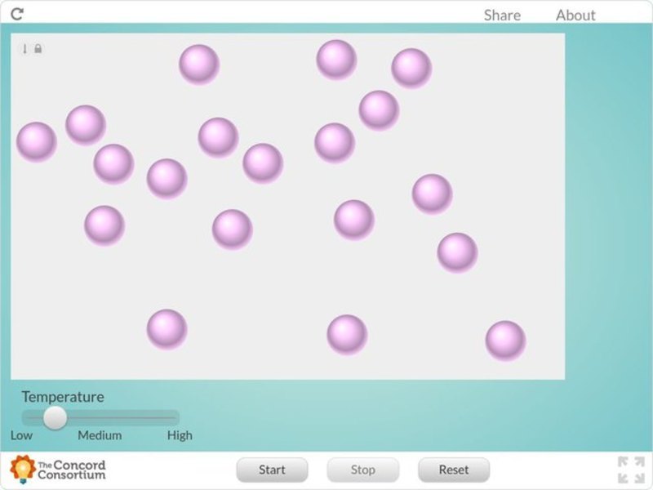Open the About page

point(575,15)
